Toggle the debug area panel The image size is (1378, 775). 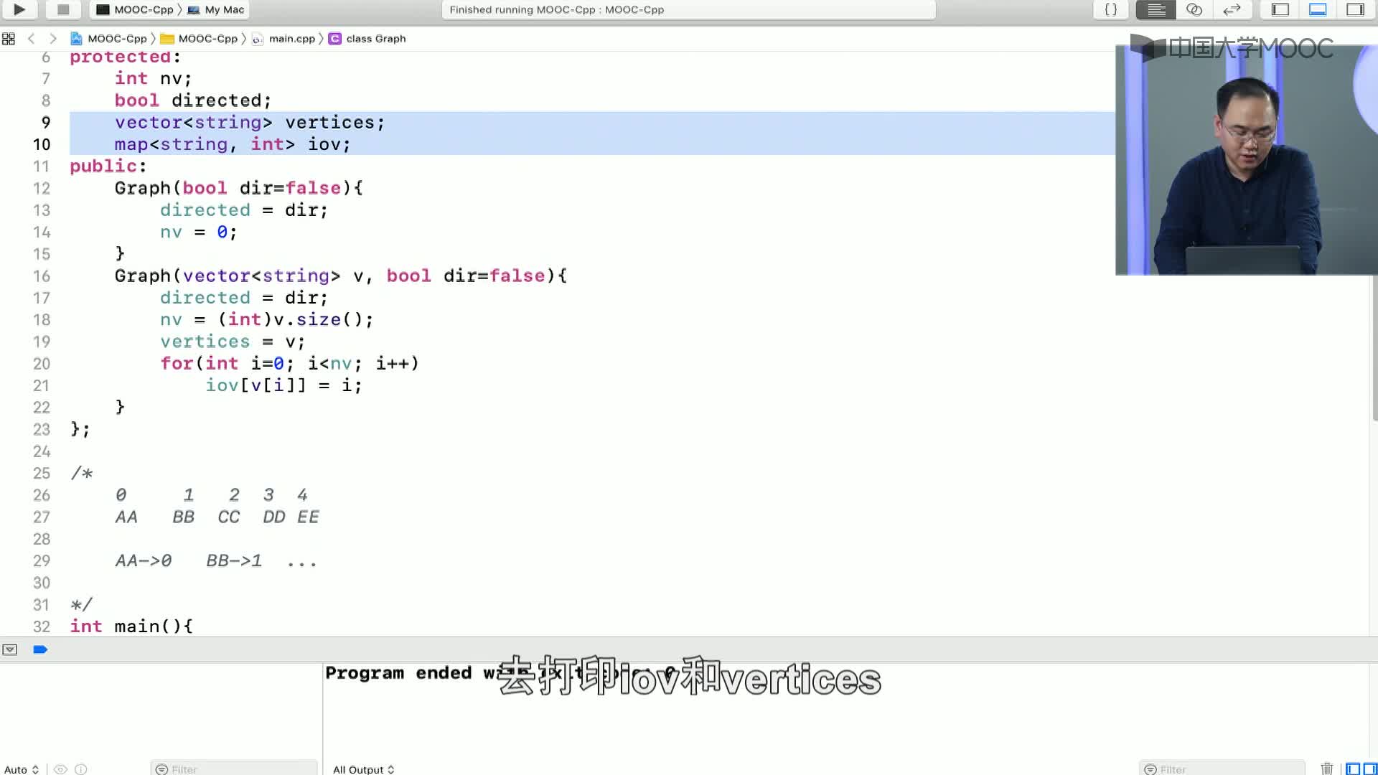coord(1318,9)
